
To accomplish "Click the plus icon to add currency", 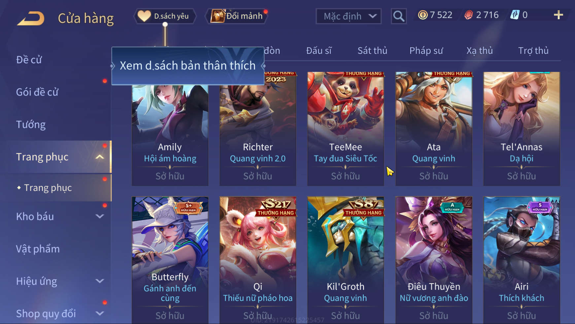I will pos(558,15).
